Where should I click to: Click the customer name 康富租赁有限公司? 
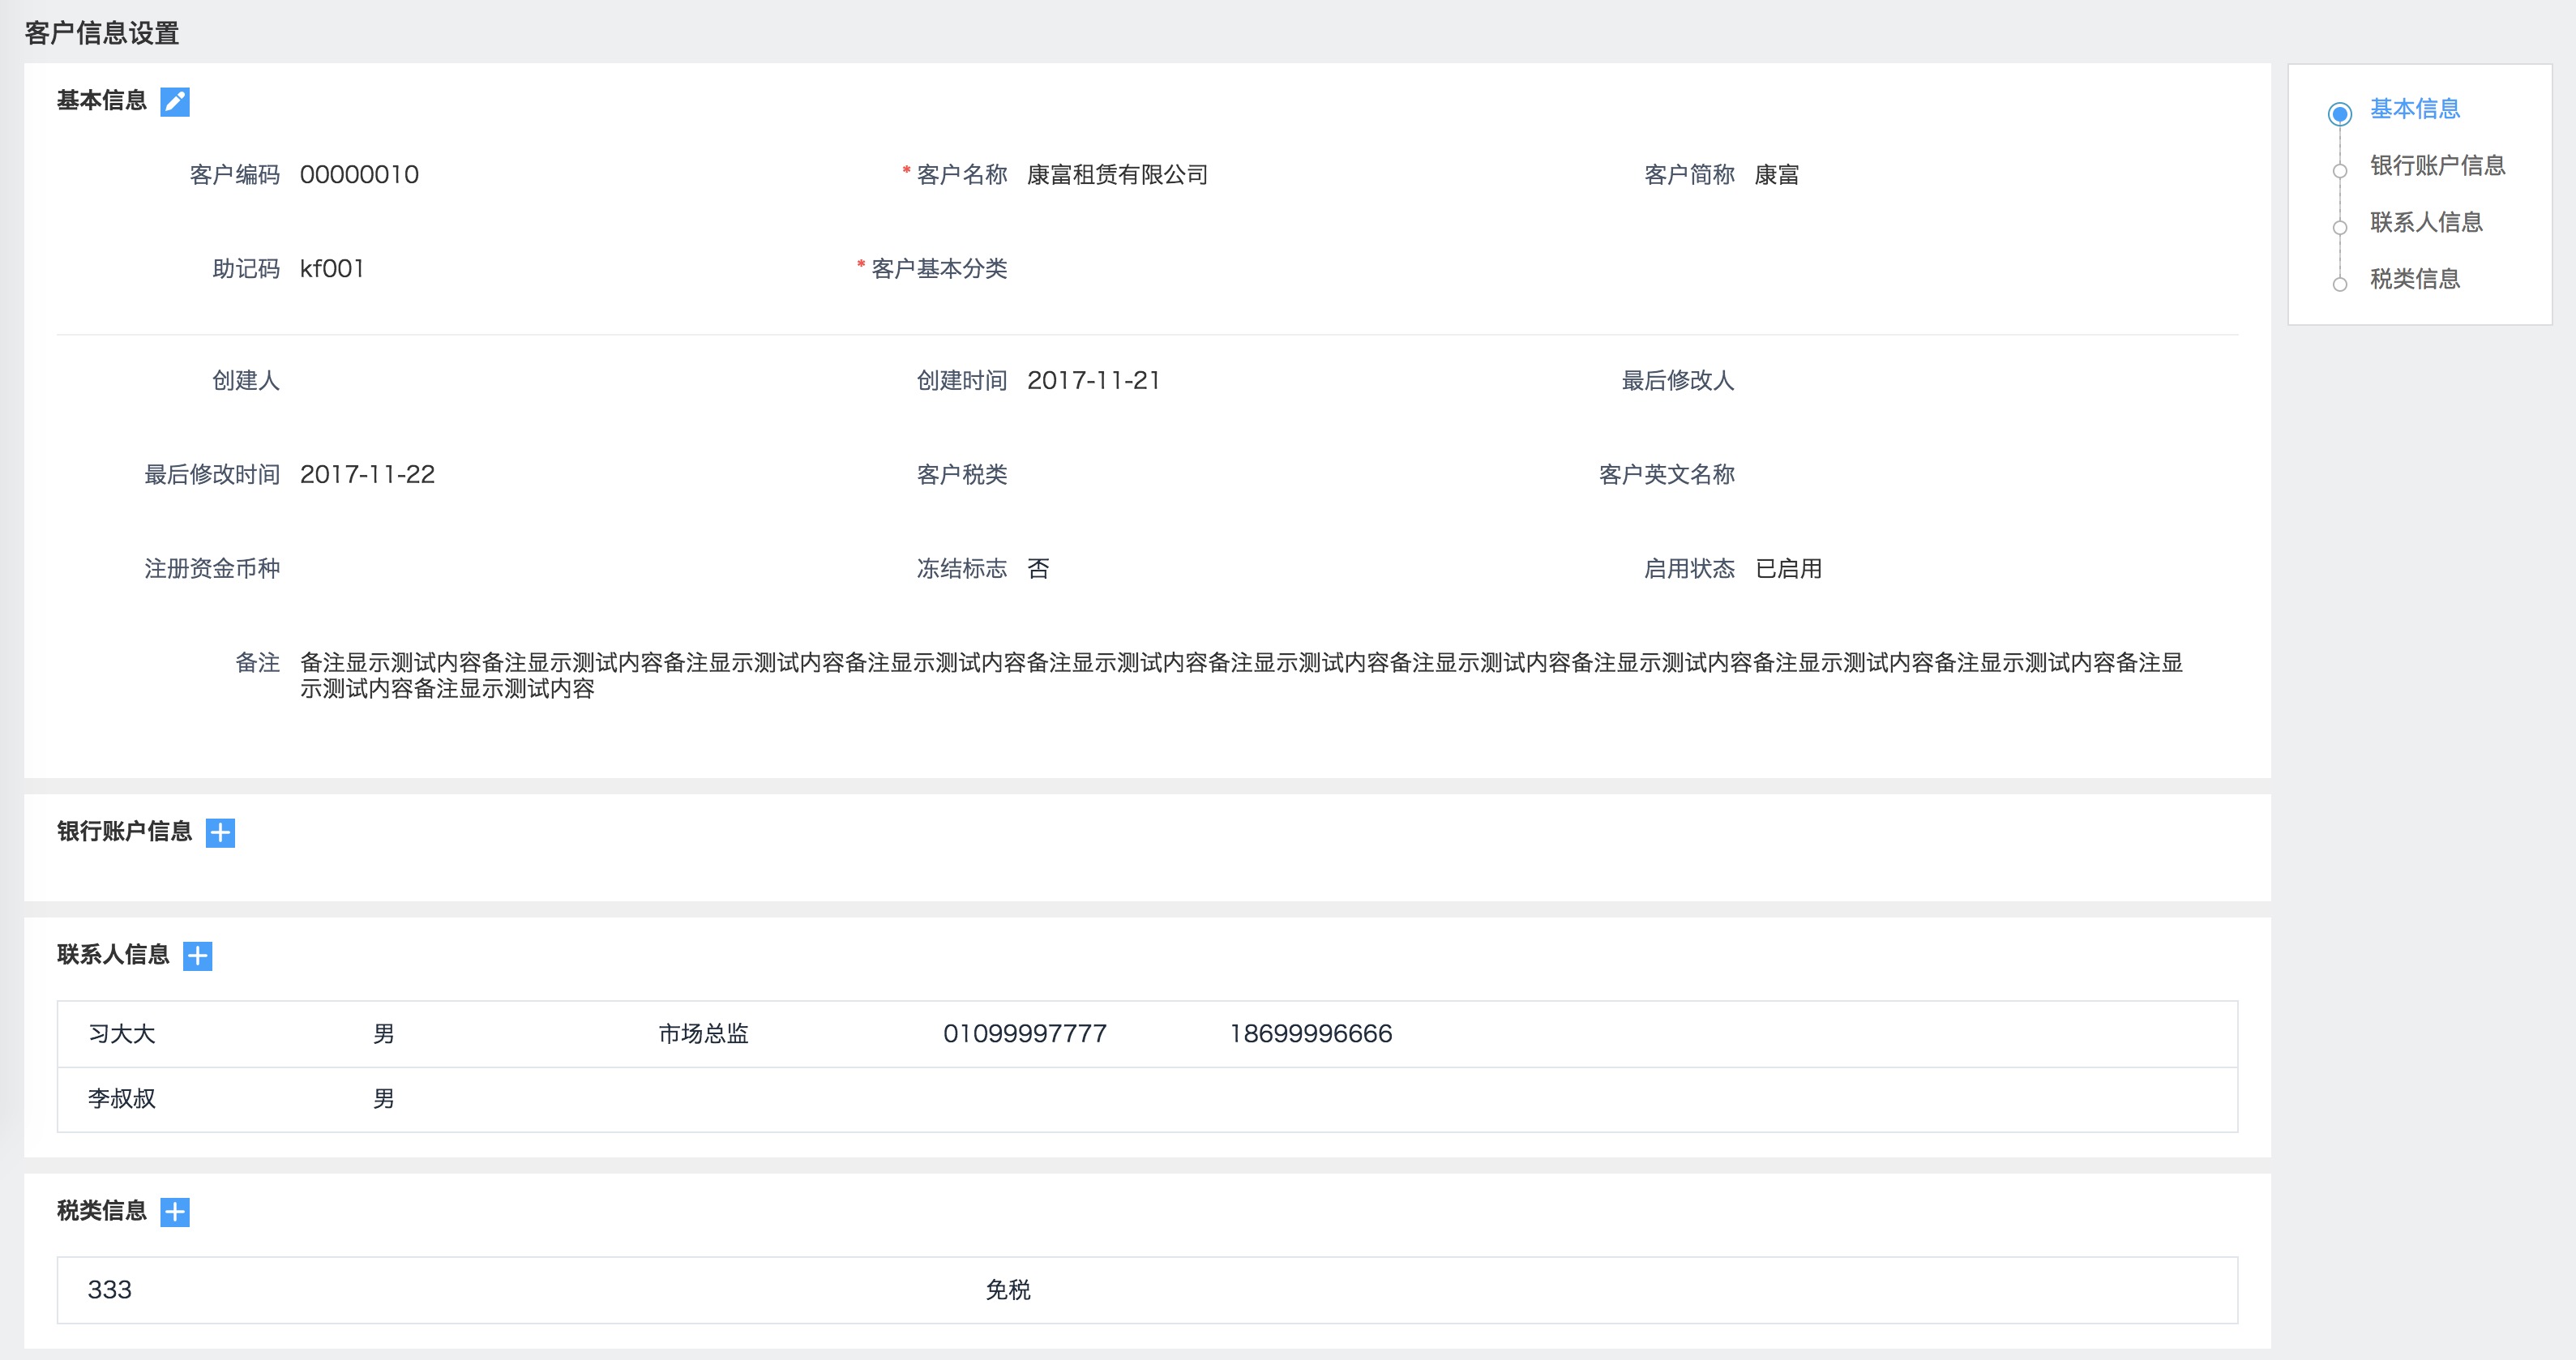pos(1117,175)
